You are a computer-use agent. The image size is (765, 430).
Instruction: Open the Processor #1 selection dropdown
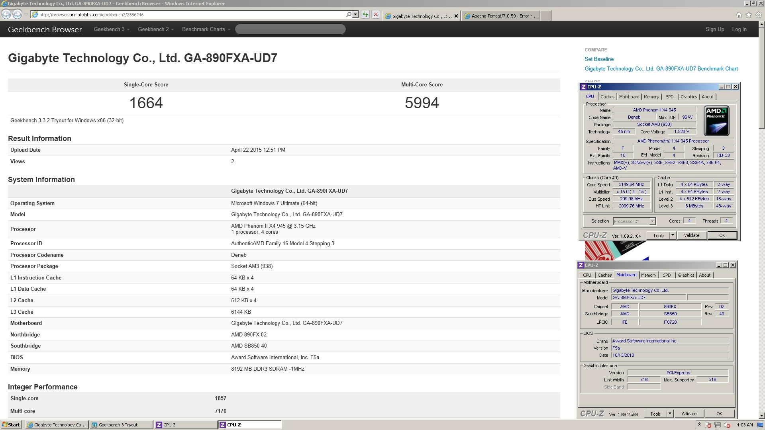click(x=652, y=221)
